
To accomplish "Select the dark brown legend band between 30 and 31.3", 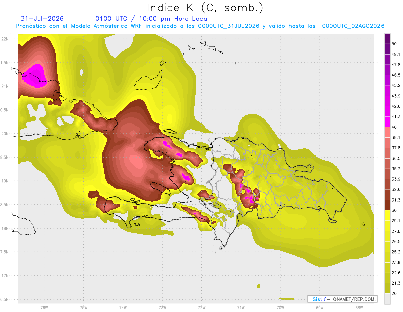I will coord(387,205).
